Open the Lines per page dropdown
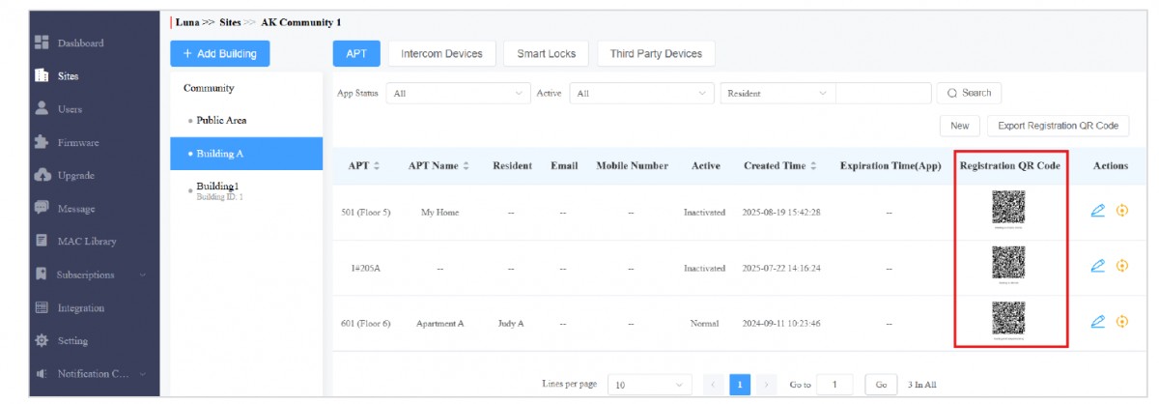This screenshot has width=1159, height=404. coord(649,385)
